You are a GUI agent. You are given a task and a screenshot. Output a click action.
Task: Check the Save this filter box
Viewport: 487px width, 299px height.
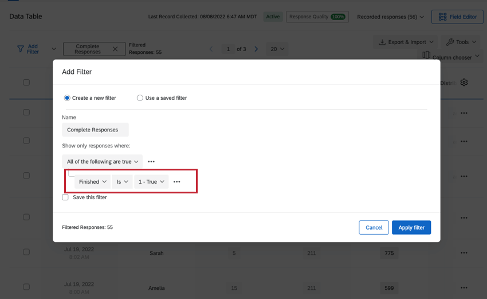pyautogui.click(x=65, y=197)
